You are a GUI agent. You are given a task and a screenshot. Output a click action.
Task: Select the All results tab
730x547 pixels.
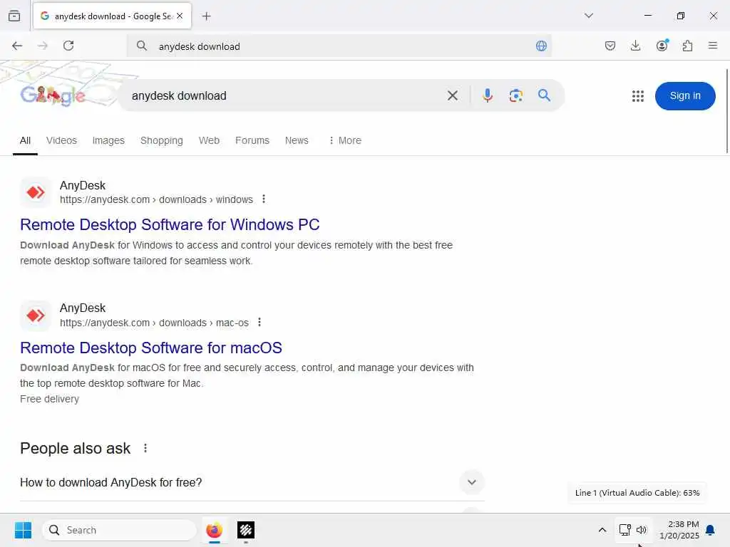coord(25,140)
